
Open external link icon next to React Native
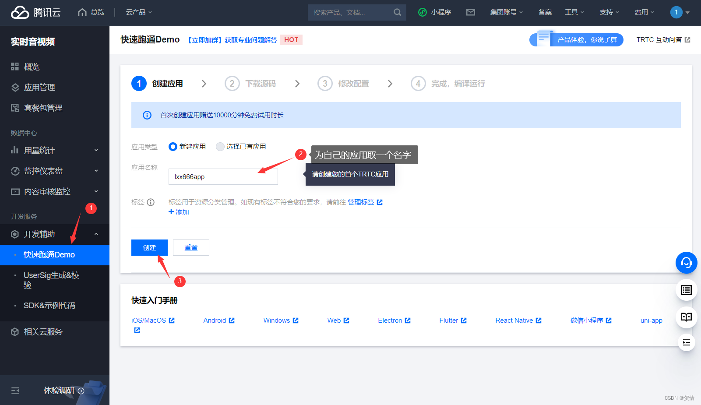coord(539,320)
